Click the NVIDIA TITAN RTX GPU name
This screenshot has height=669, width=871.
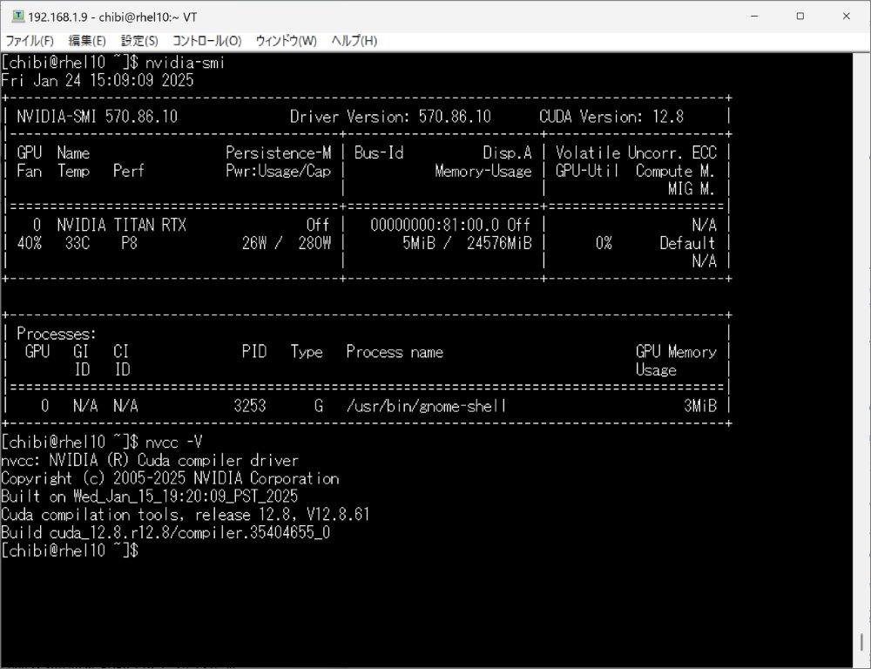tap(122, 225)
